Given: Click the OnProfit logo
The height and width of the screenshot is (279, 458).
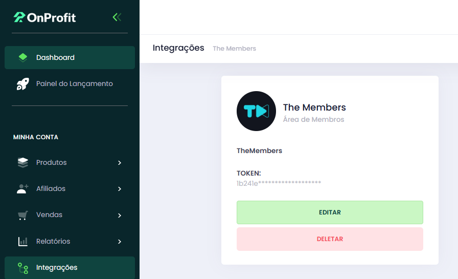Looking at the screenshot, I should 44,17.
